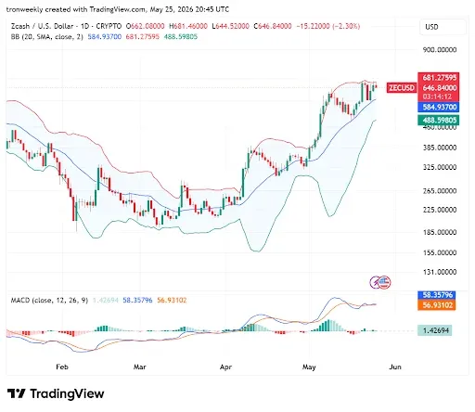
Task: Click the 265.00000 price axis label
Action: pos(440,191)
